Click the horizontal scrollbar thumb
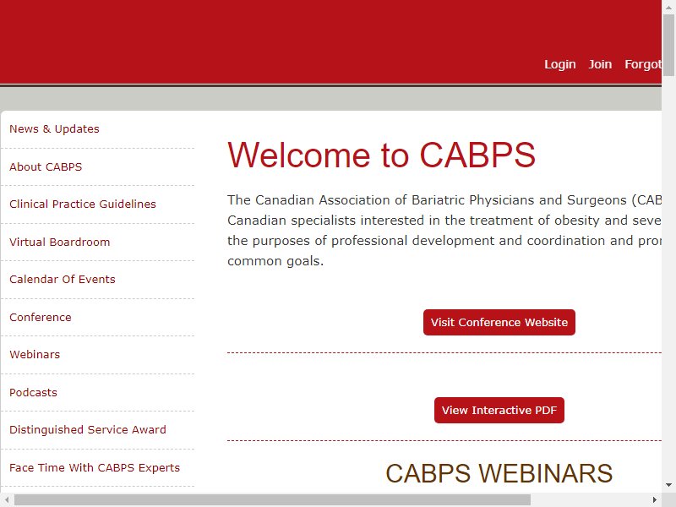676x507 pixels. tap(272, 499)
